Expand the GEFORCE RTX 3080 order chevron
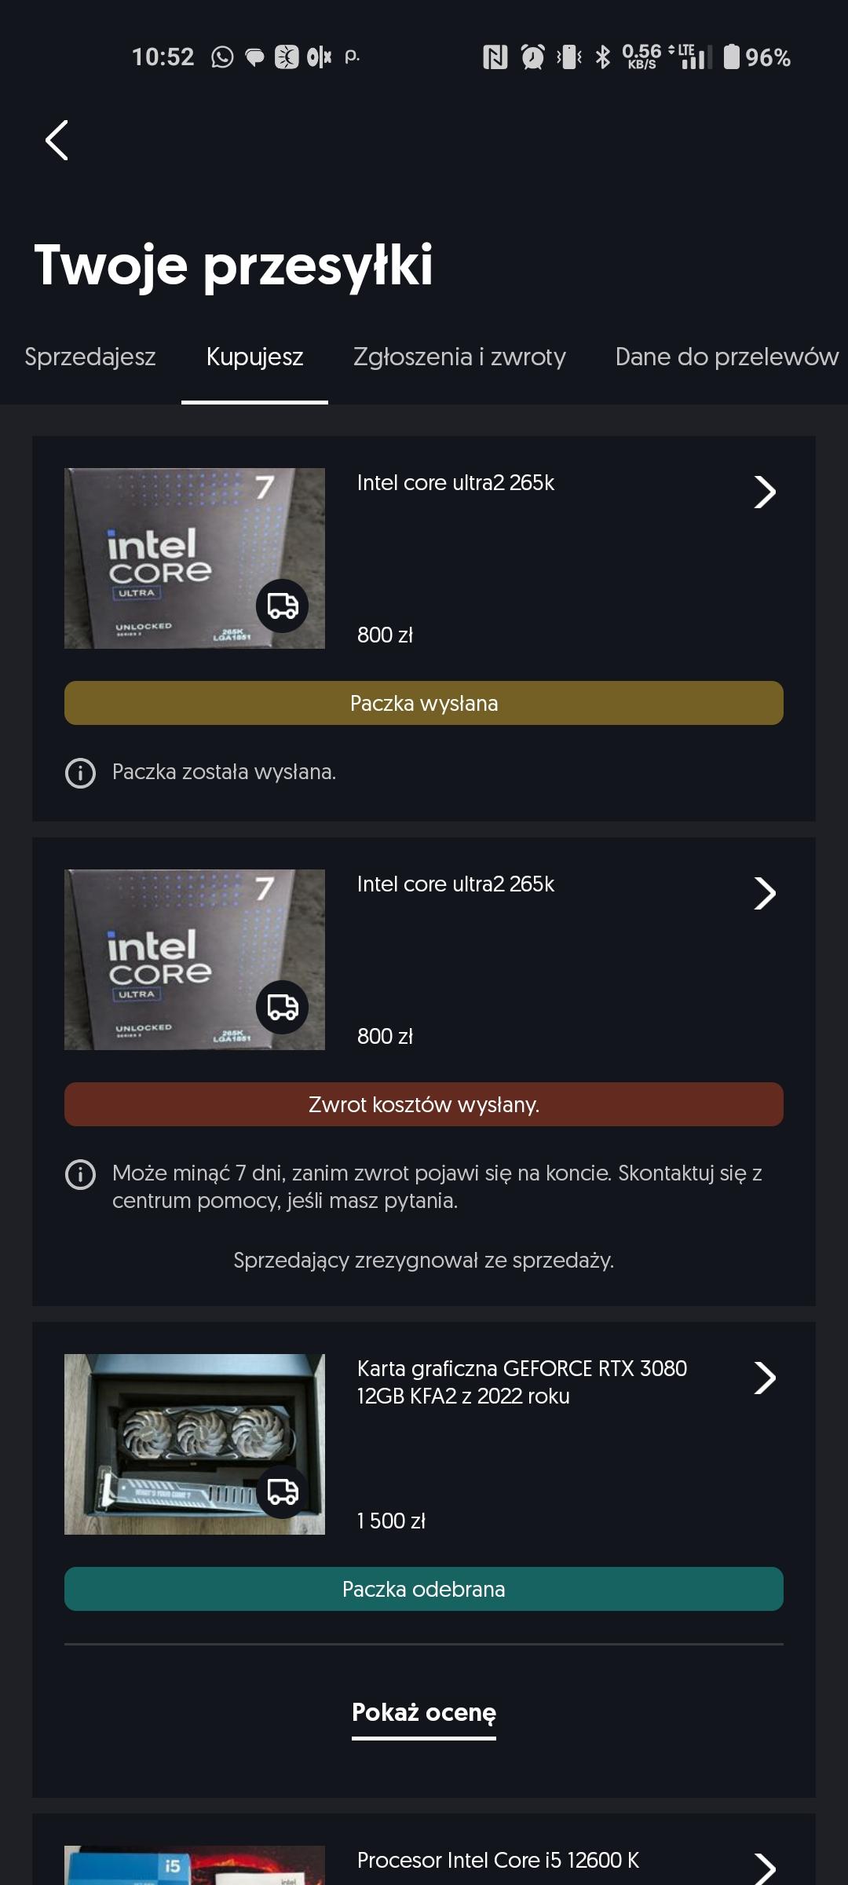 pos(765,1378)
